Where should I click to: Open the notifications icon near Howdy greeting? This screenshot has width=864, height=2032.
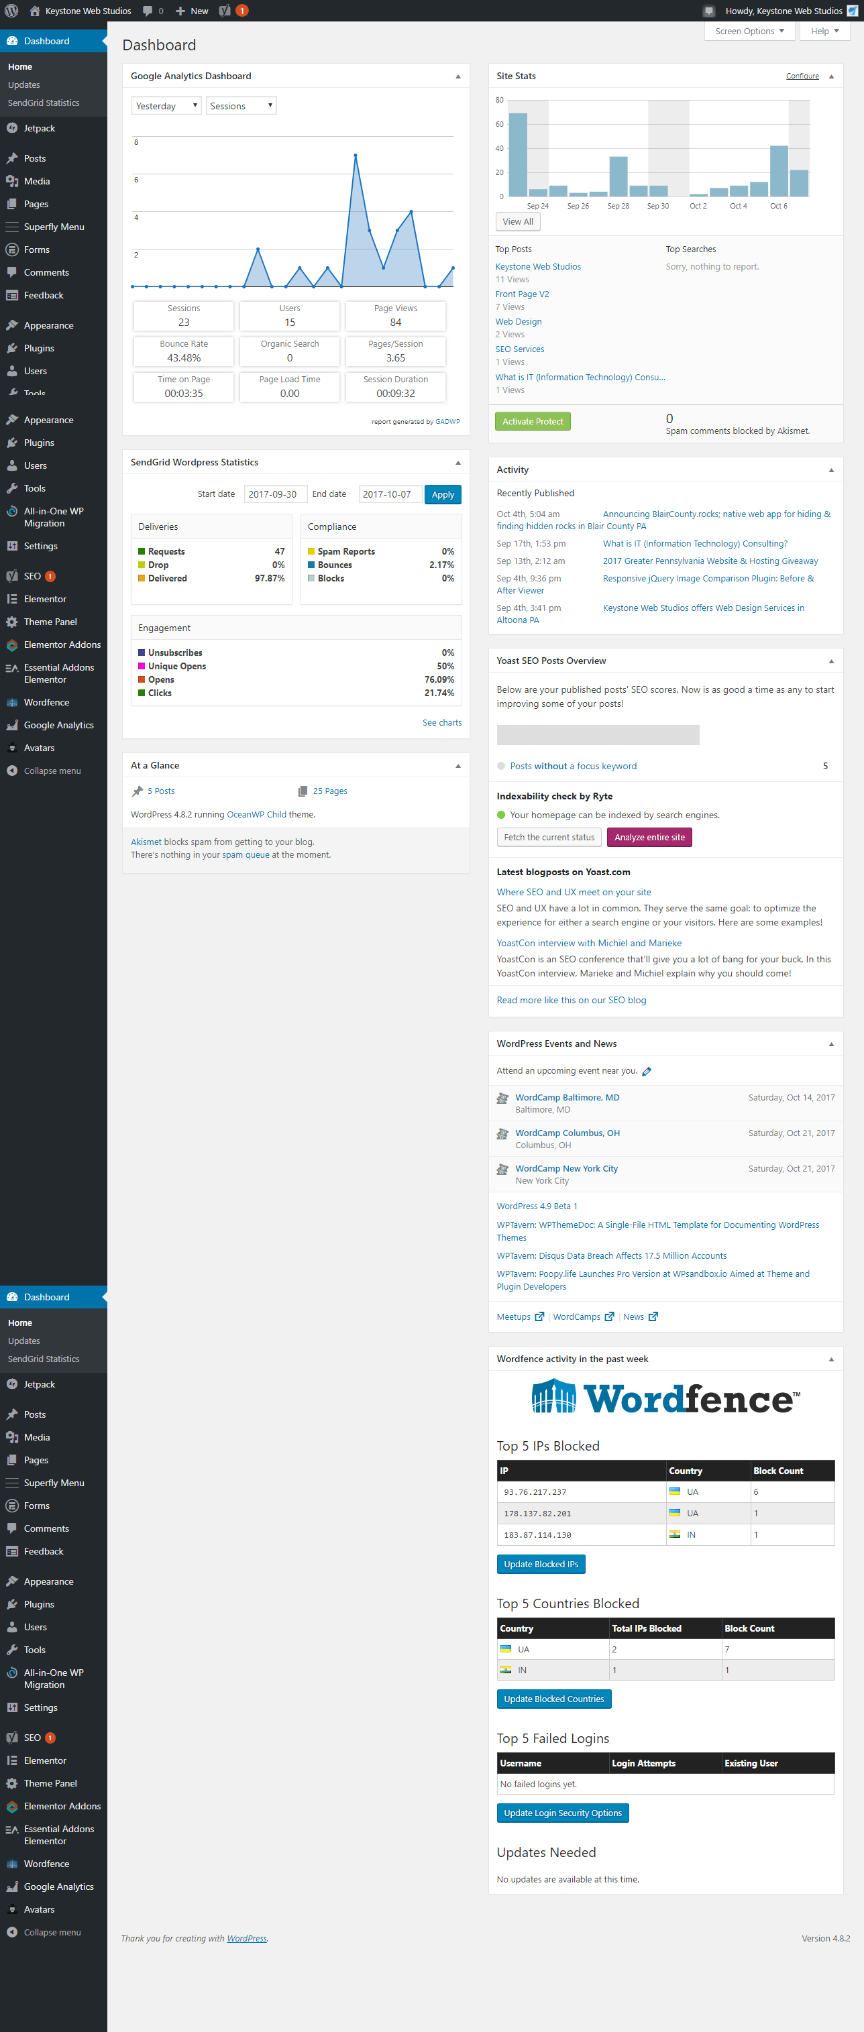pyautogui.click(x=708, y=11)
